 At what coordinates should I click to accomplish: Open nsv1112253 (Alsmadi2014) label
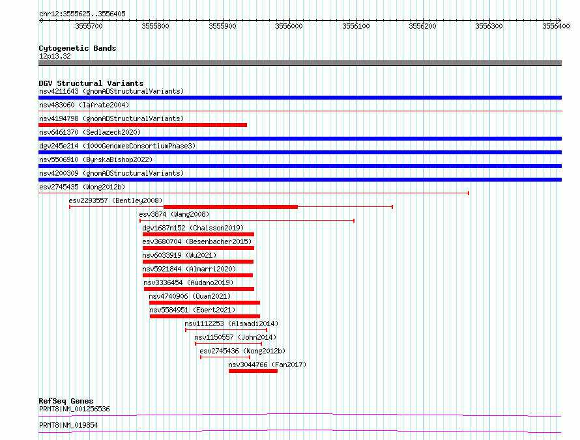(231, 323)
